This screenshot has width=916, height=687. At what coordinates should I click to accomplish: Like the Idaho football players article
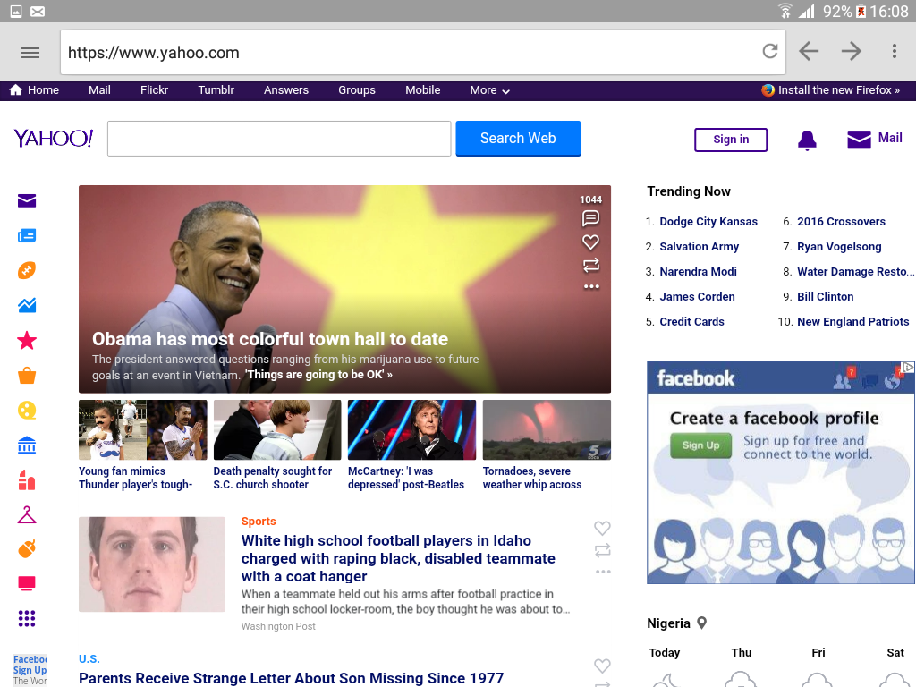(x=602, y=528)
